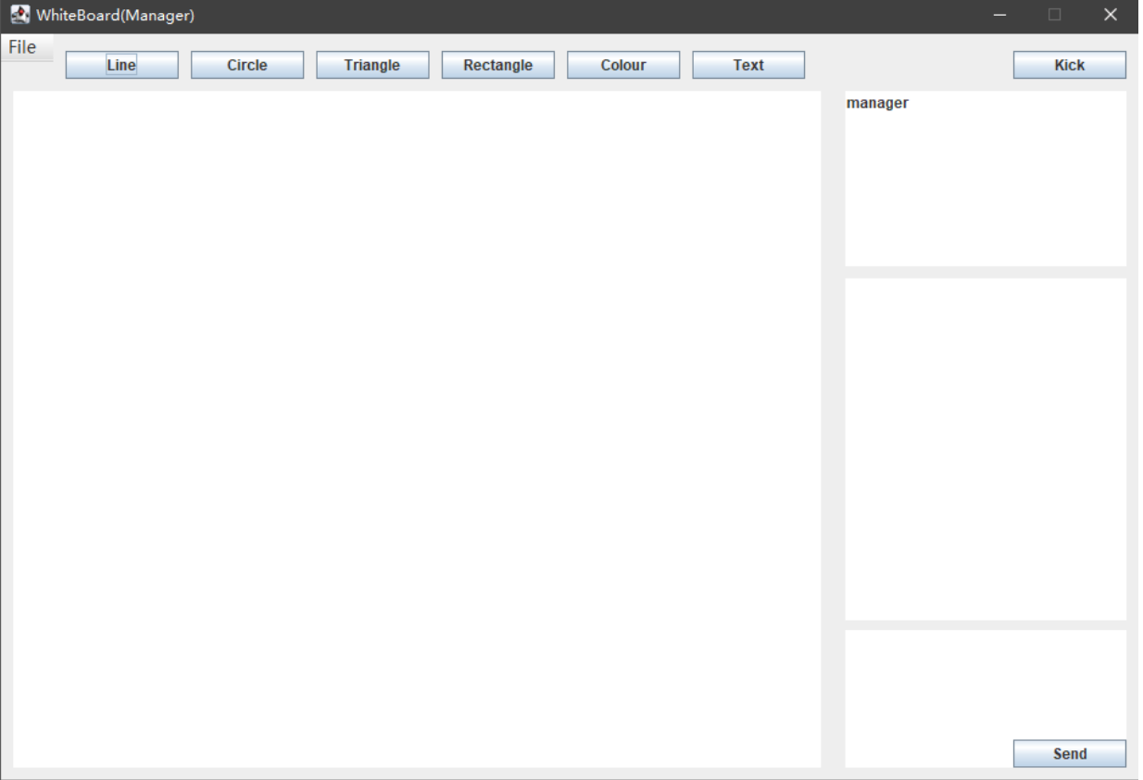
Task: Click the Line tool to deselect it
Action: 120,65
